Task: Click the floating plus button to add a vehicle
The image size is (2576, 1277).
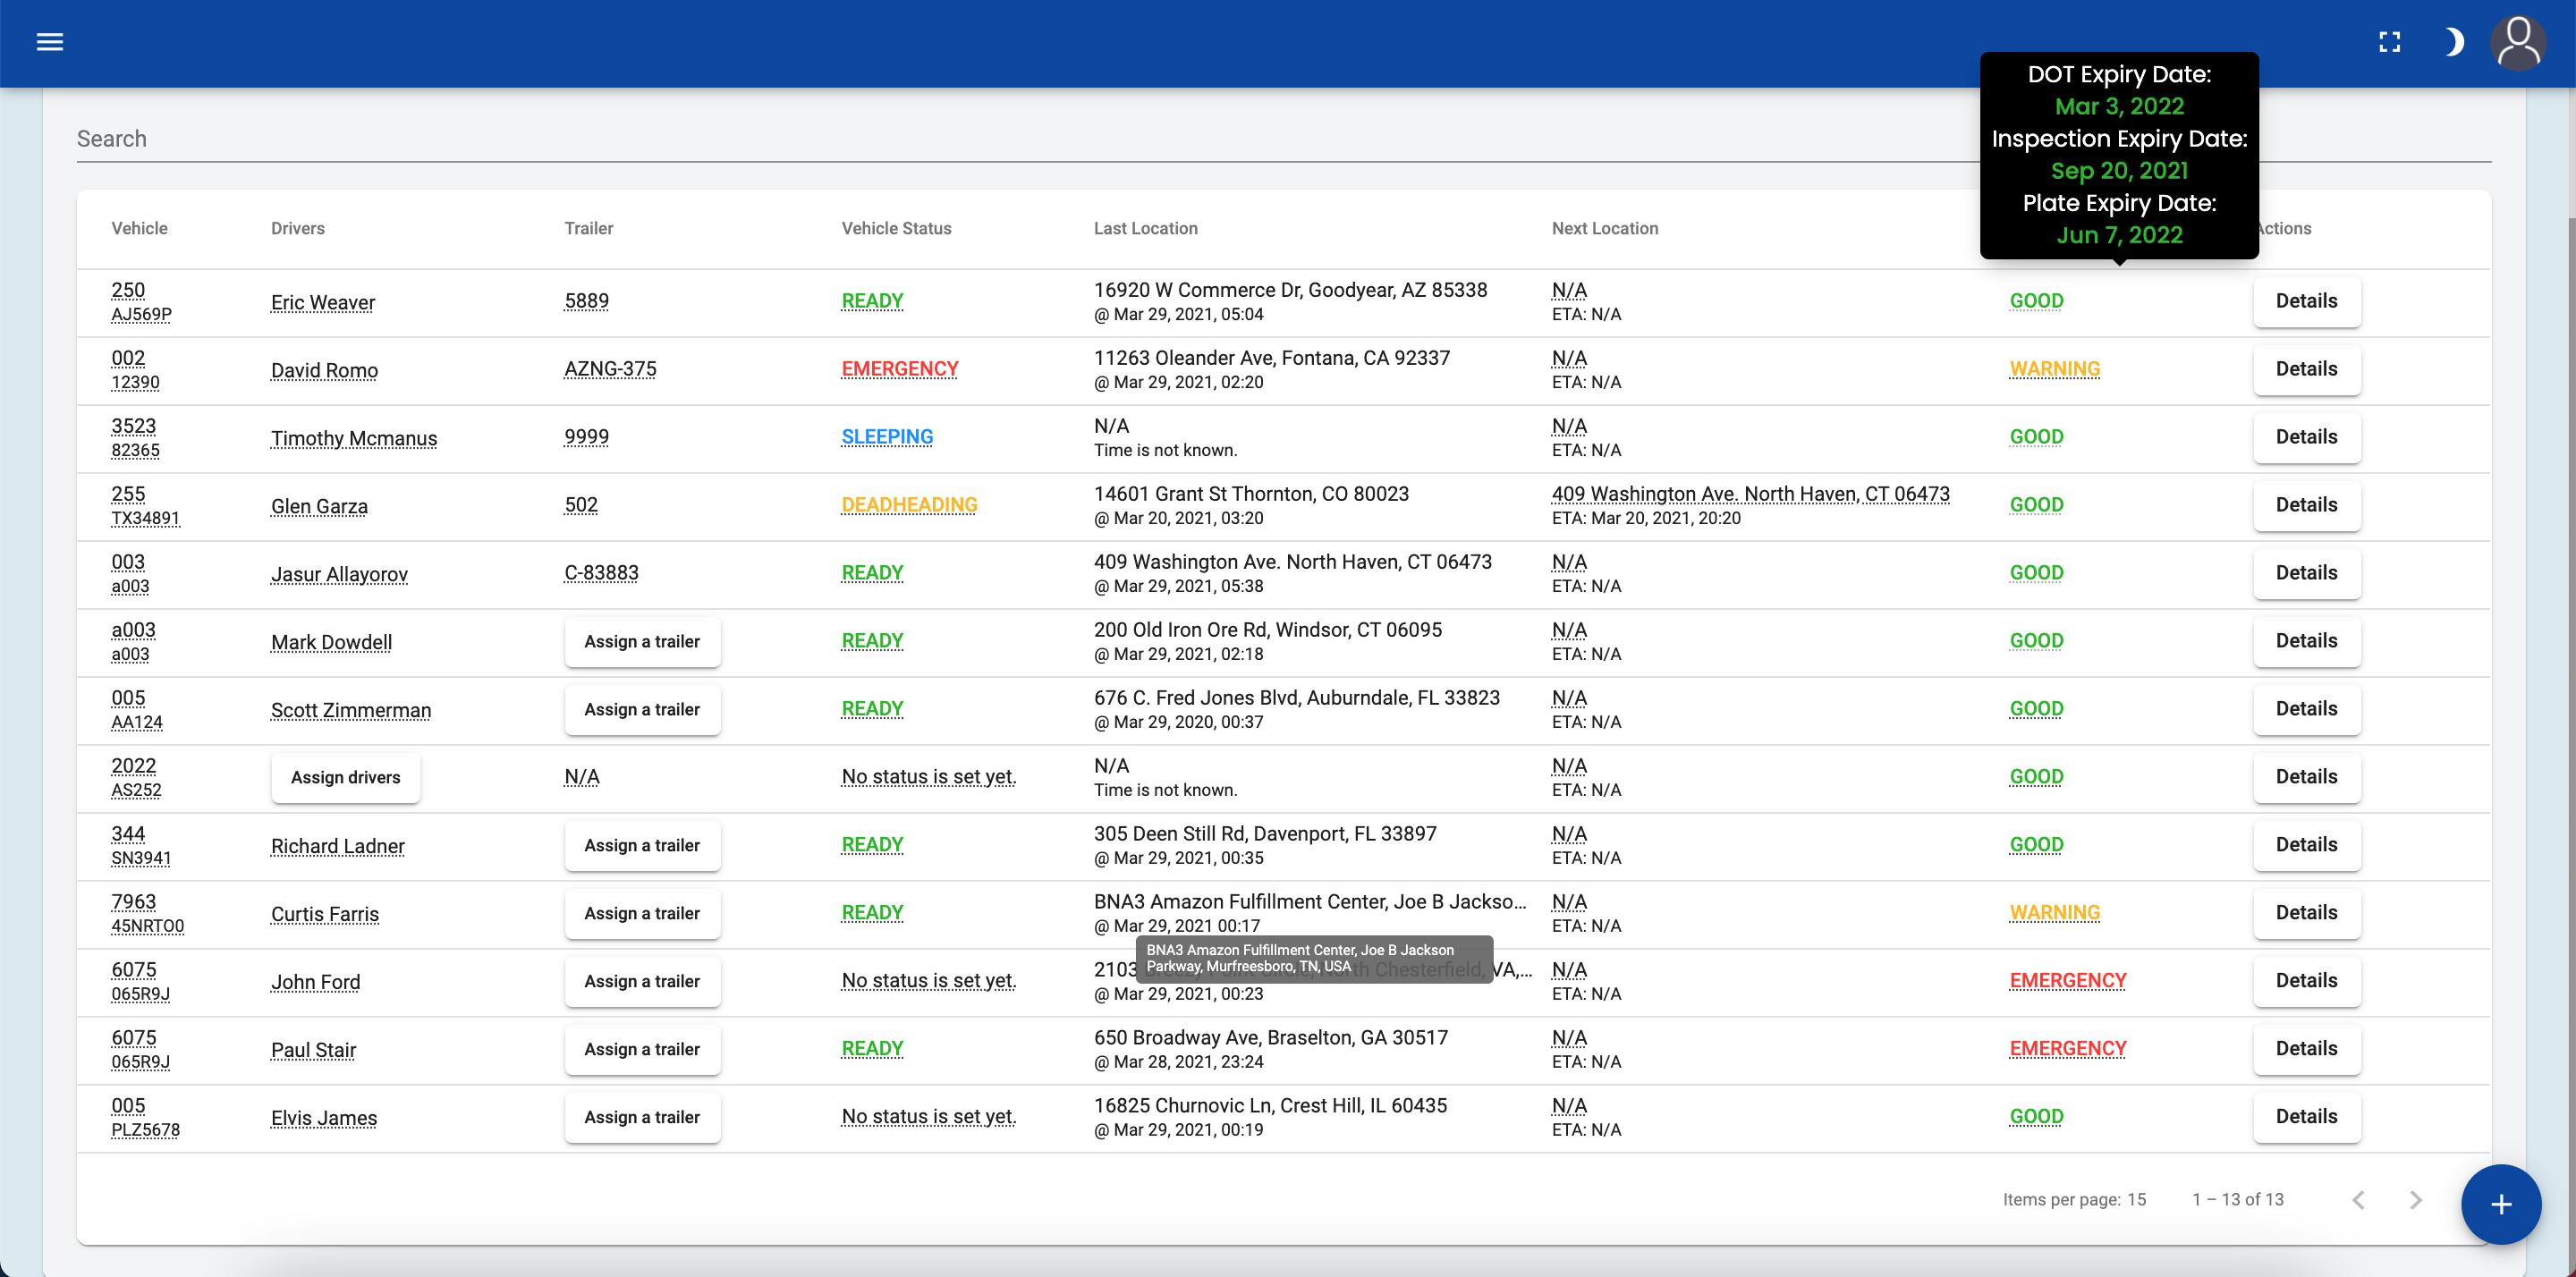Action: pos(2501,1204)
